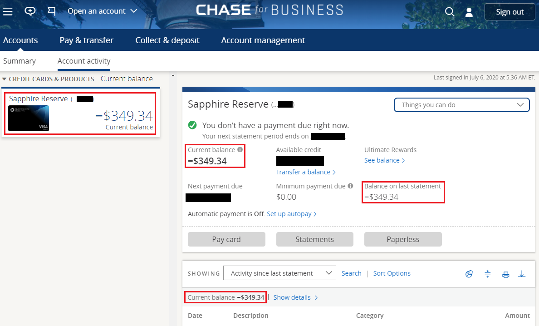
Task: Open Collect & deposit menu
Action: click(167, 40)
